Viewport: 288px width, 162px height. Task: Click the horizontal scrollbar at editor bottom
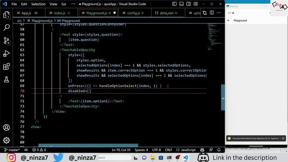[x=88, y=145]
